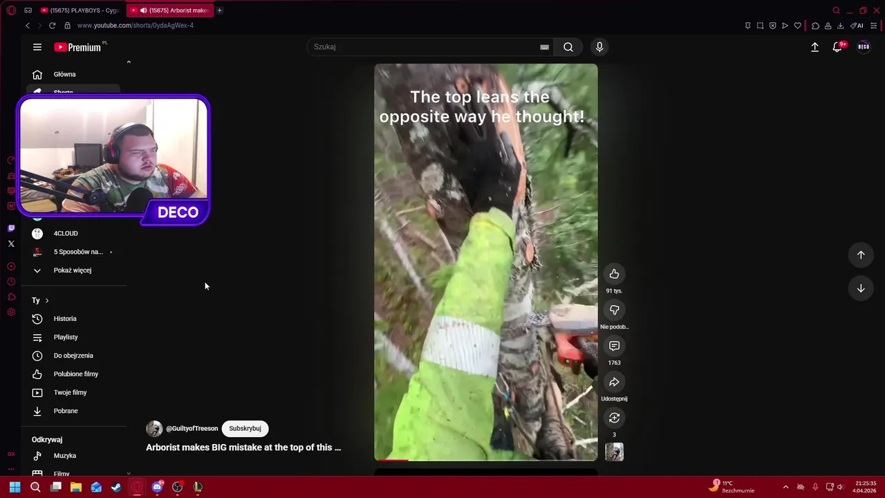Switch to the PLAYBOYS browser tab
The width and height of the screenshot is (885, 498).
80,10
